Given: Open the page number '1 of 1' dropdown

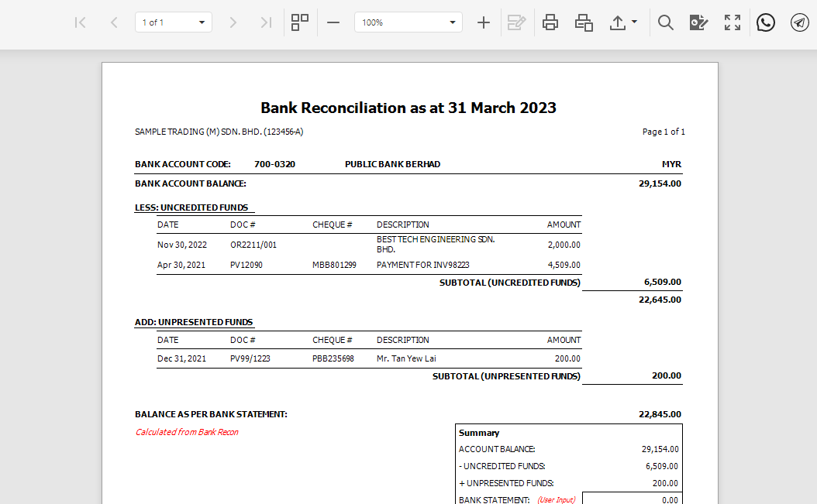Looking at the screenshot, I should (x=174, y=22).
